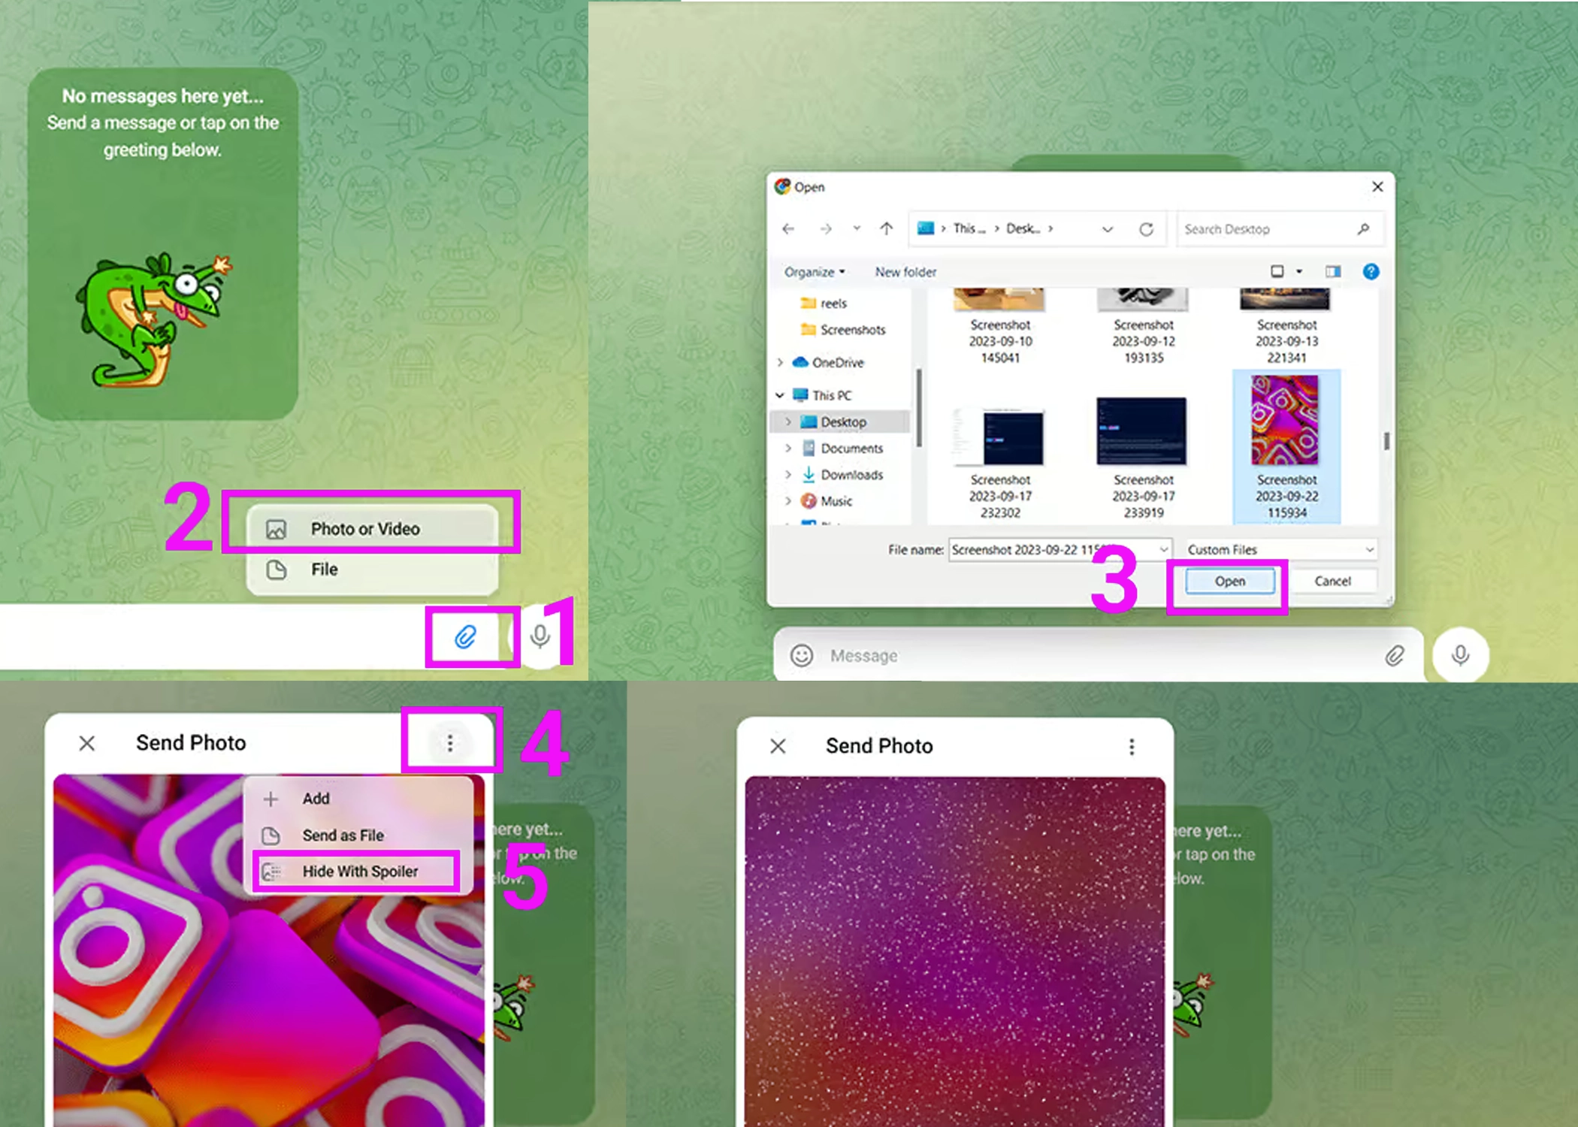Select the Screenshots folder in sidebar

coord(843,330)
